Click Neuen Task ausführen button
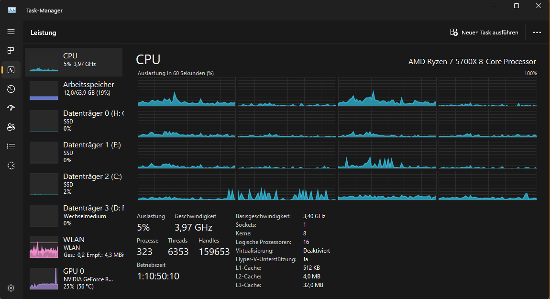The height and width of the screenshot is (299, 550). coord(484,32)
